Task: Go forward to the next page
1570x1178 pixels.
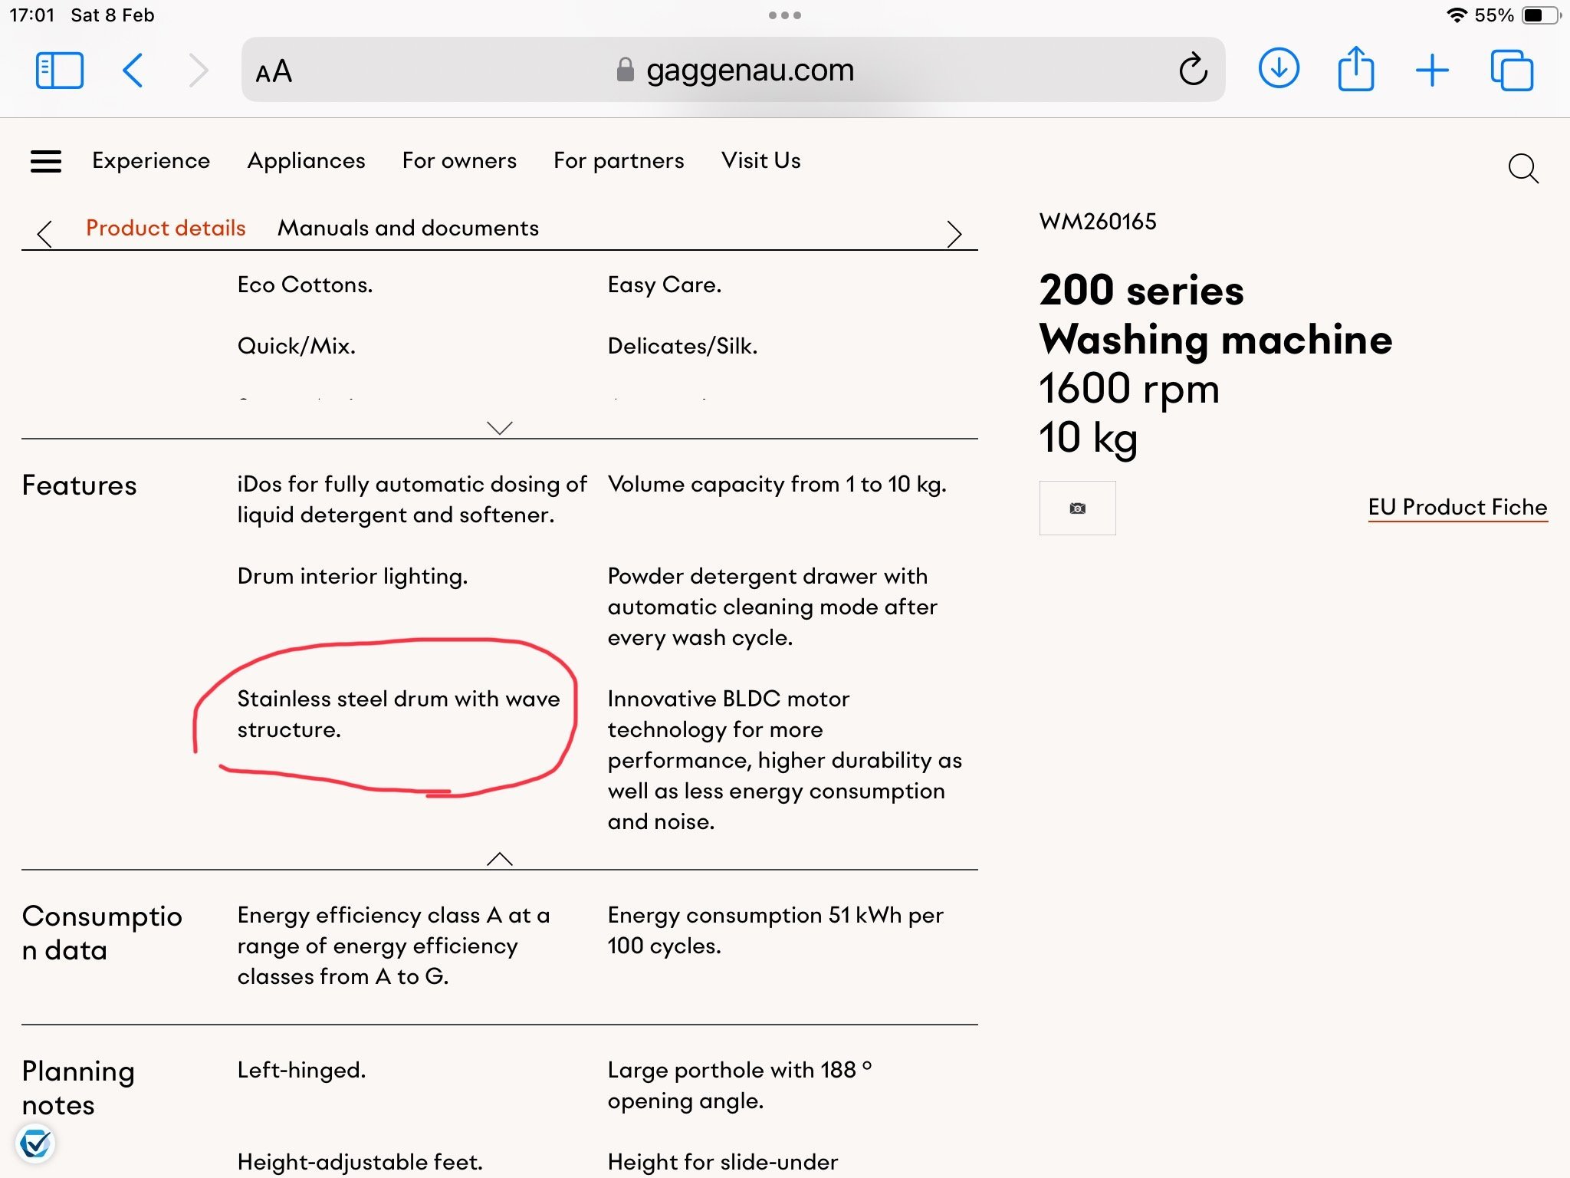Action: click(199, 71)
